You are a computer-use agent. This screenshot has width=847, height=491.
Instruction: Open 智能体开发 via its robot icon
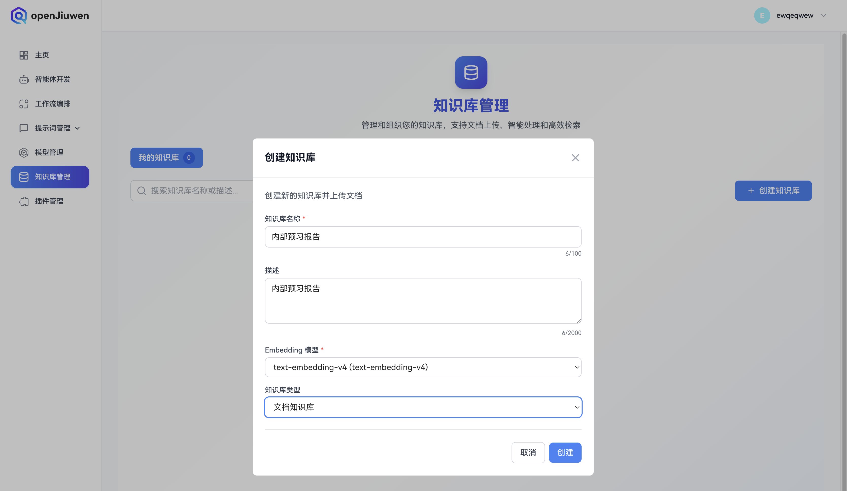coord(24,79)
